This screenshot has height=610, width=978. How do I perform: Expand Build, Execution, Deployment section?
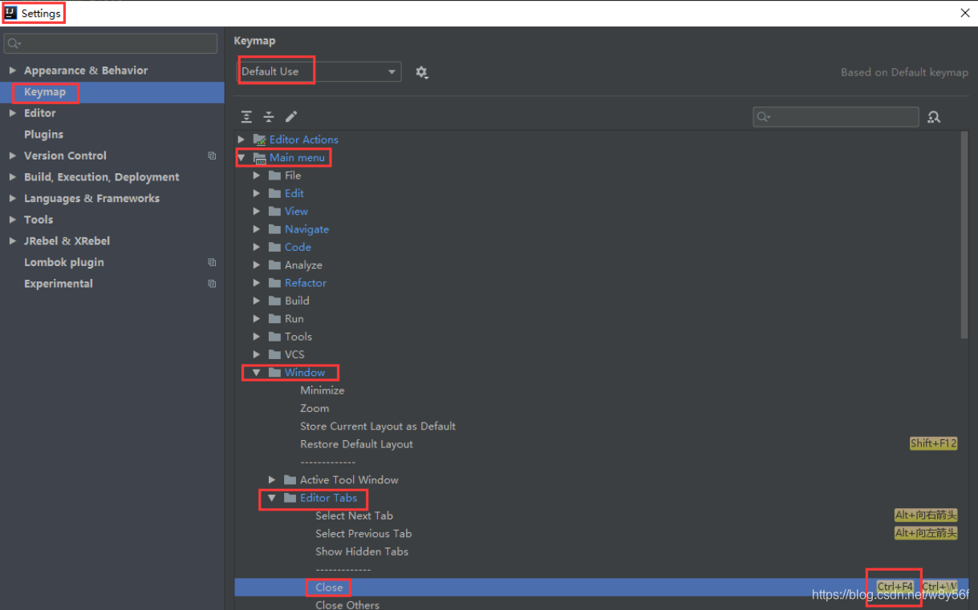coord(12,177)
